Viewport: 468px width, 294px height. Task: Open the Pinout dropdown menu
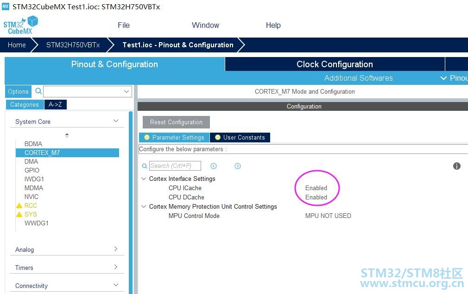click(x=454, y=78)
